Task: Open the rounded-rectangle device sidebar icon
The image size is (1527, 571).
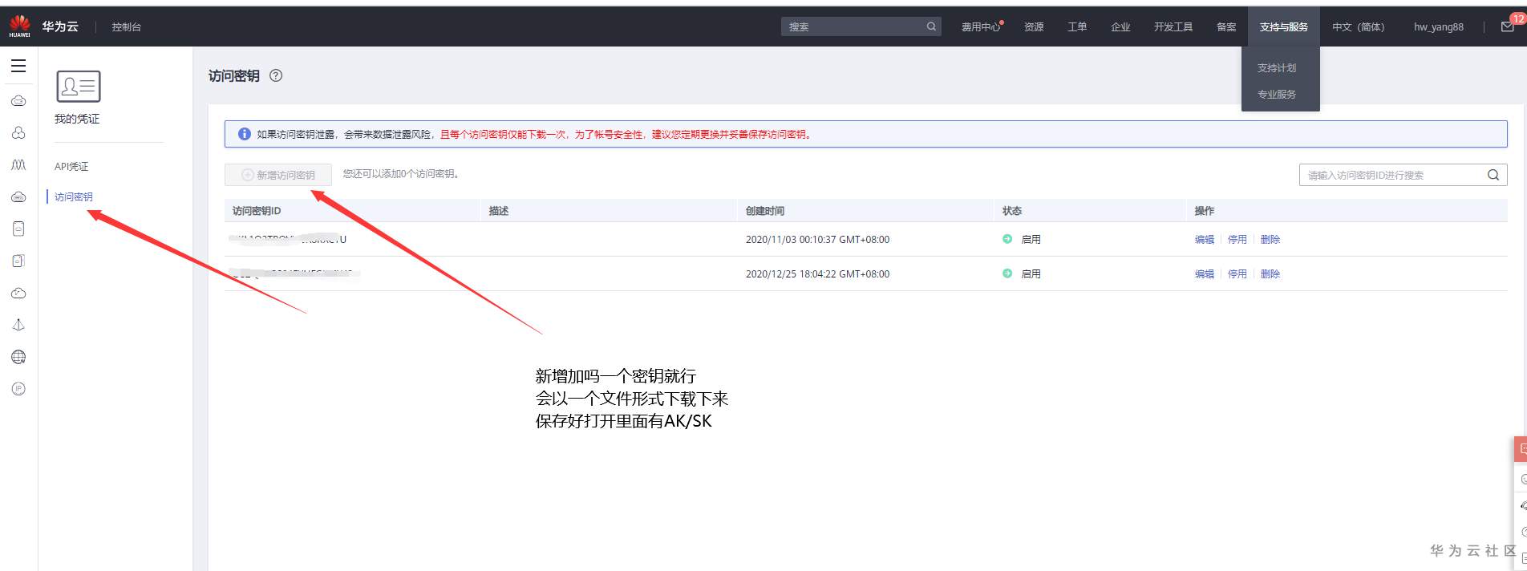Action: coord(18,229)
